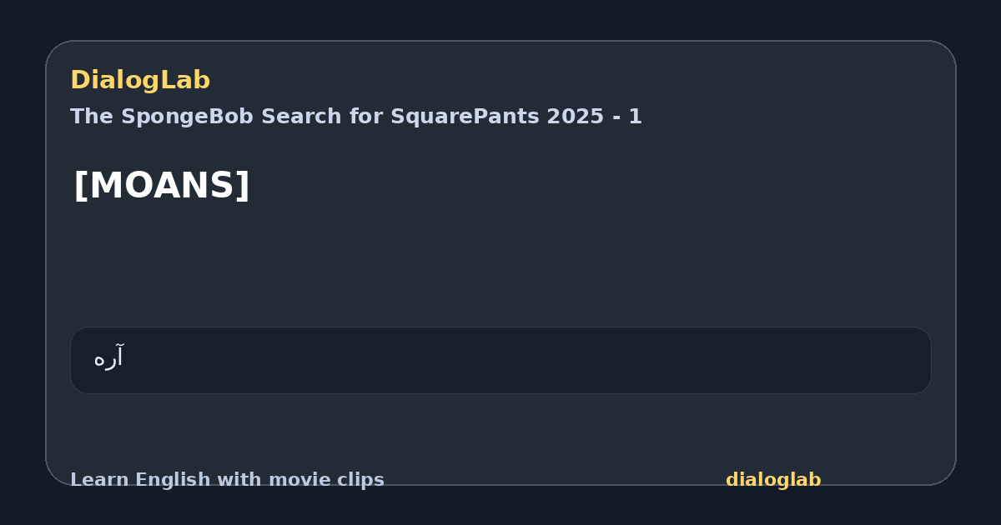Select the Persian word آره
Viewport: 1001px width, 525px height.
click(108, 358)
